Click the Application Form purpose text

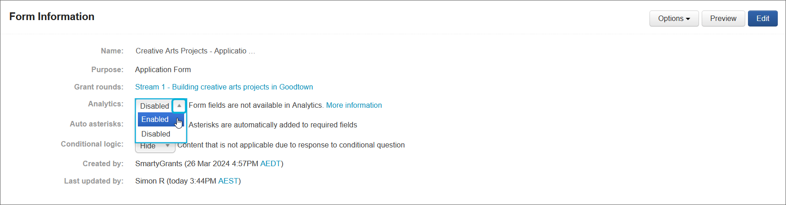pyautogui.click(x=163, y=69)
